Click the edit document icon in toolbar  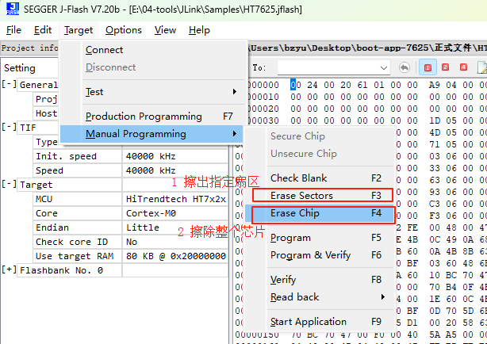(481, 67)
